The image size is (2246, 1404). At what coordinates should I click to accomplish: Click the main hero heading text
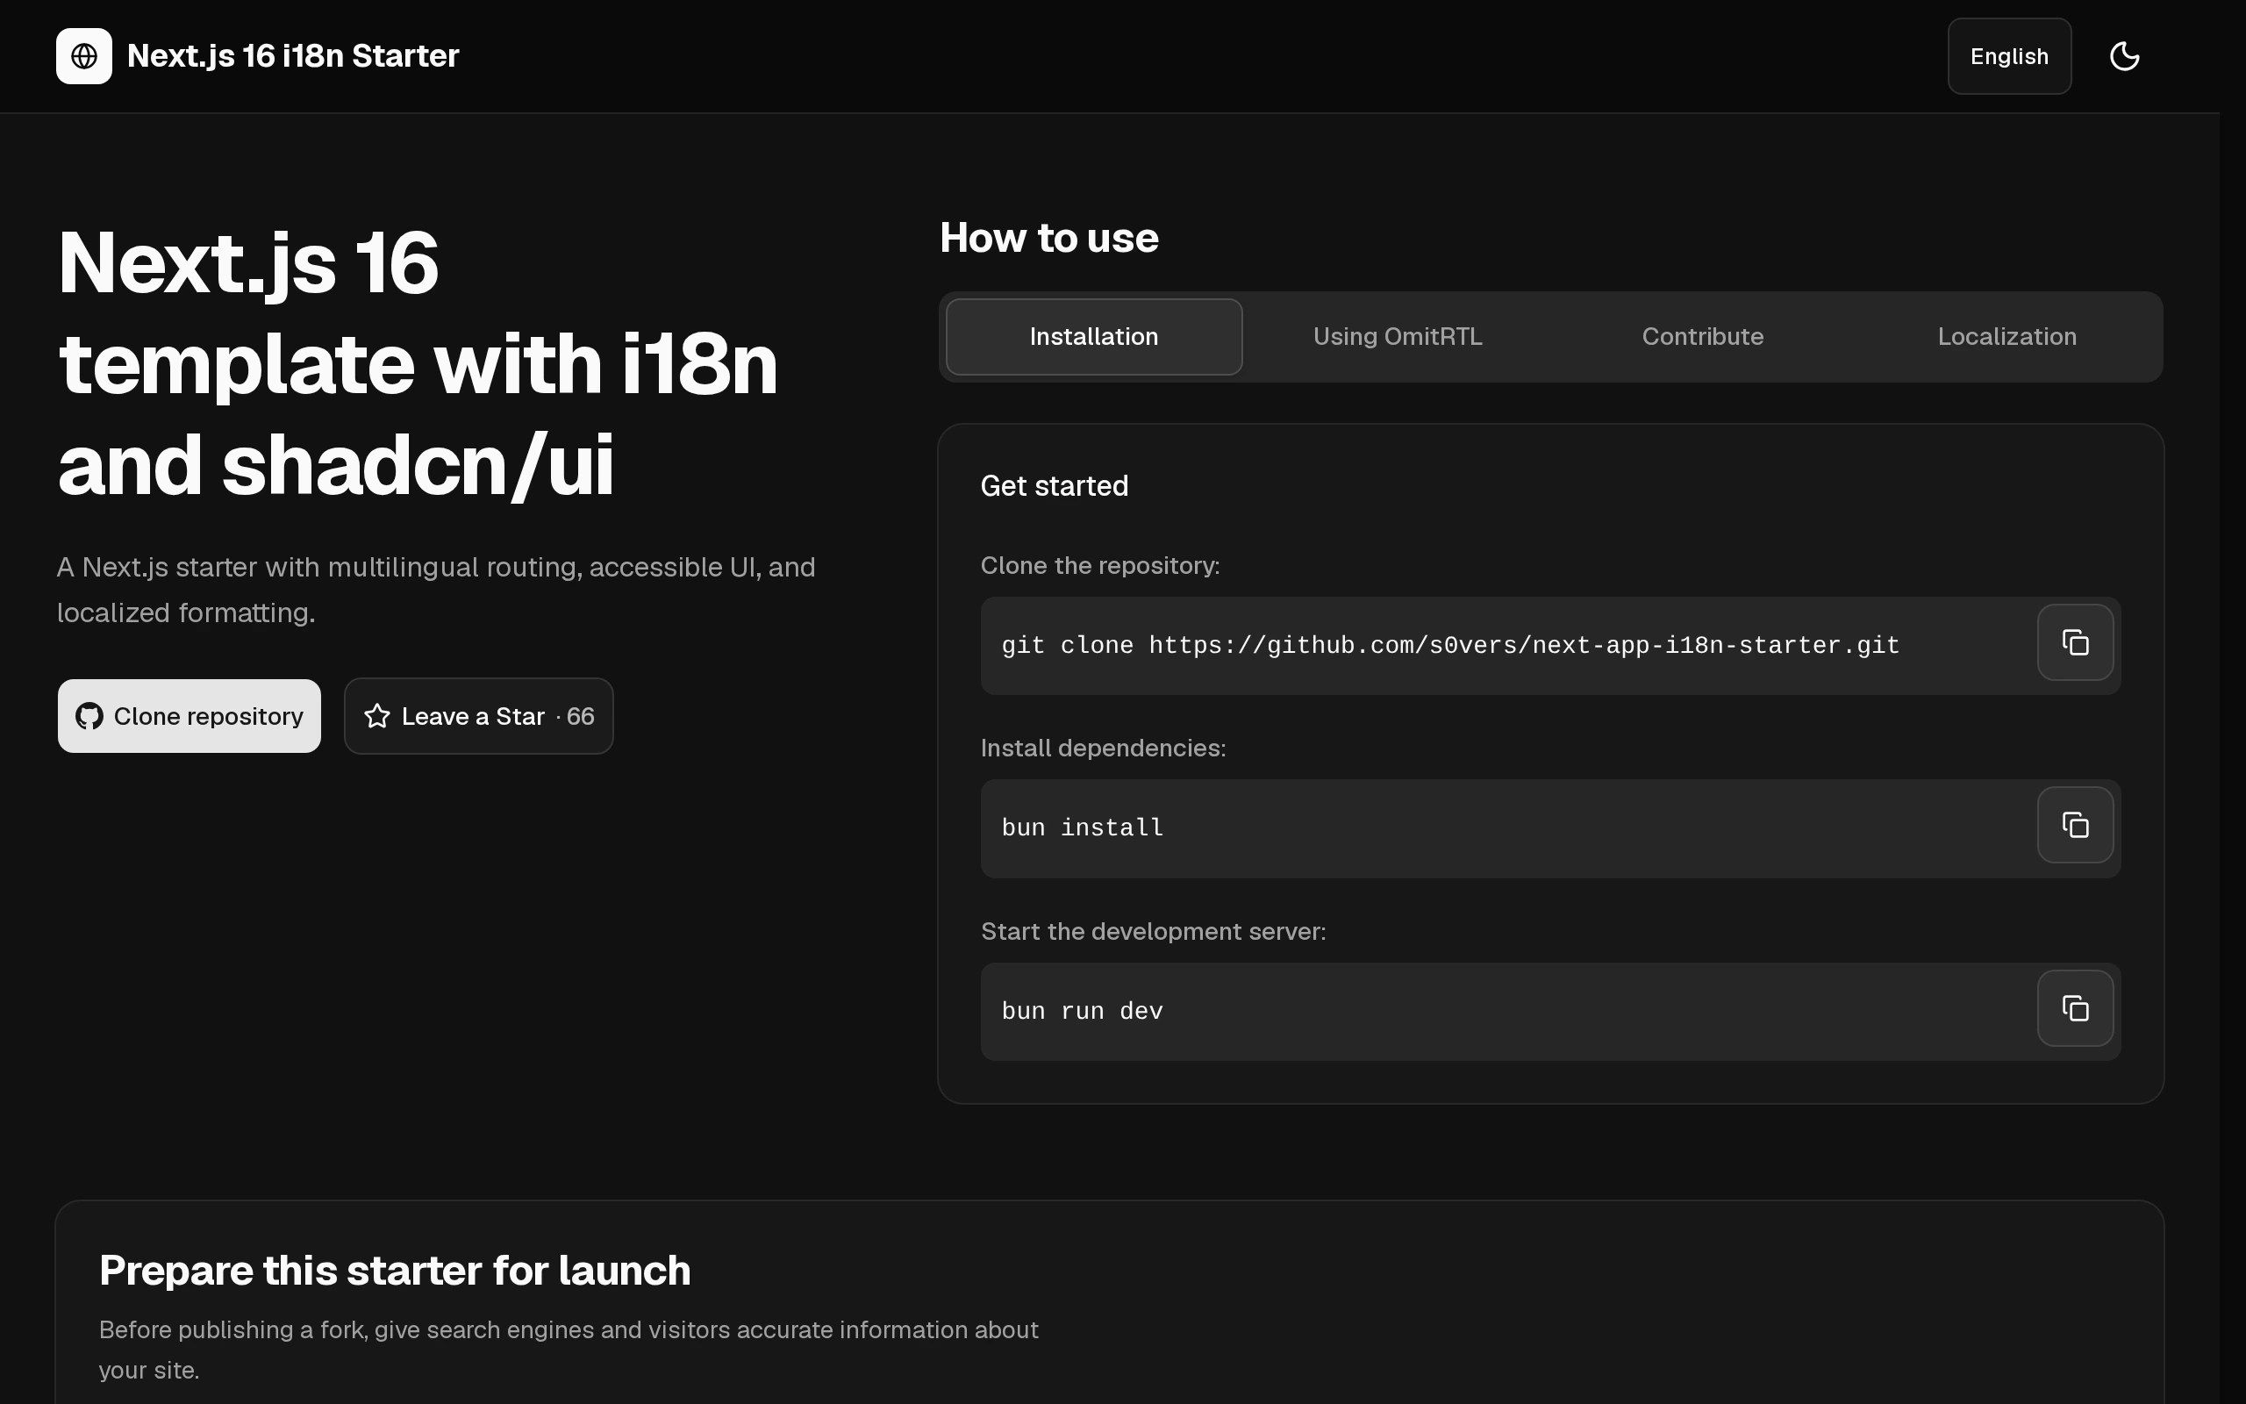(x=418, y=363)
